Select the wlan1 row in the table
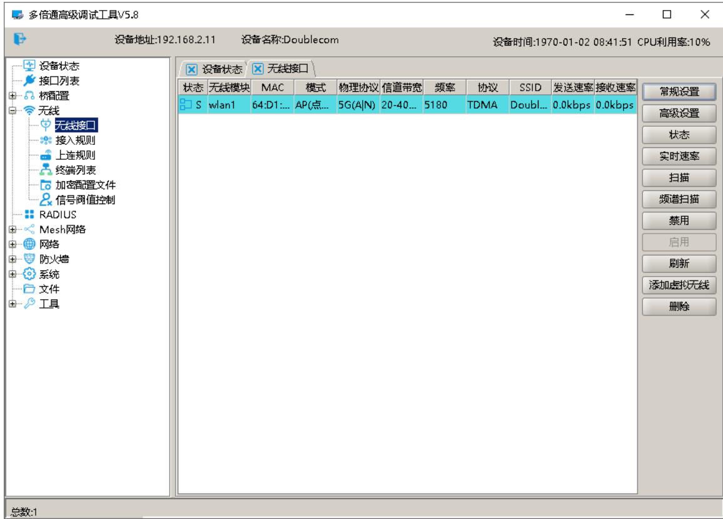 (x=407, y=105)
